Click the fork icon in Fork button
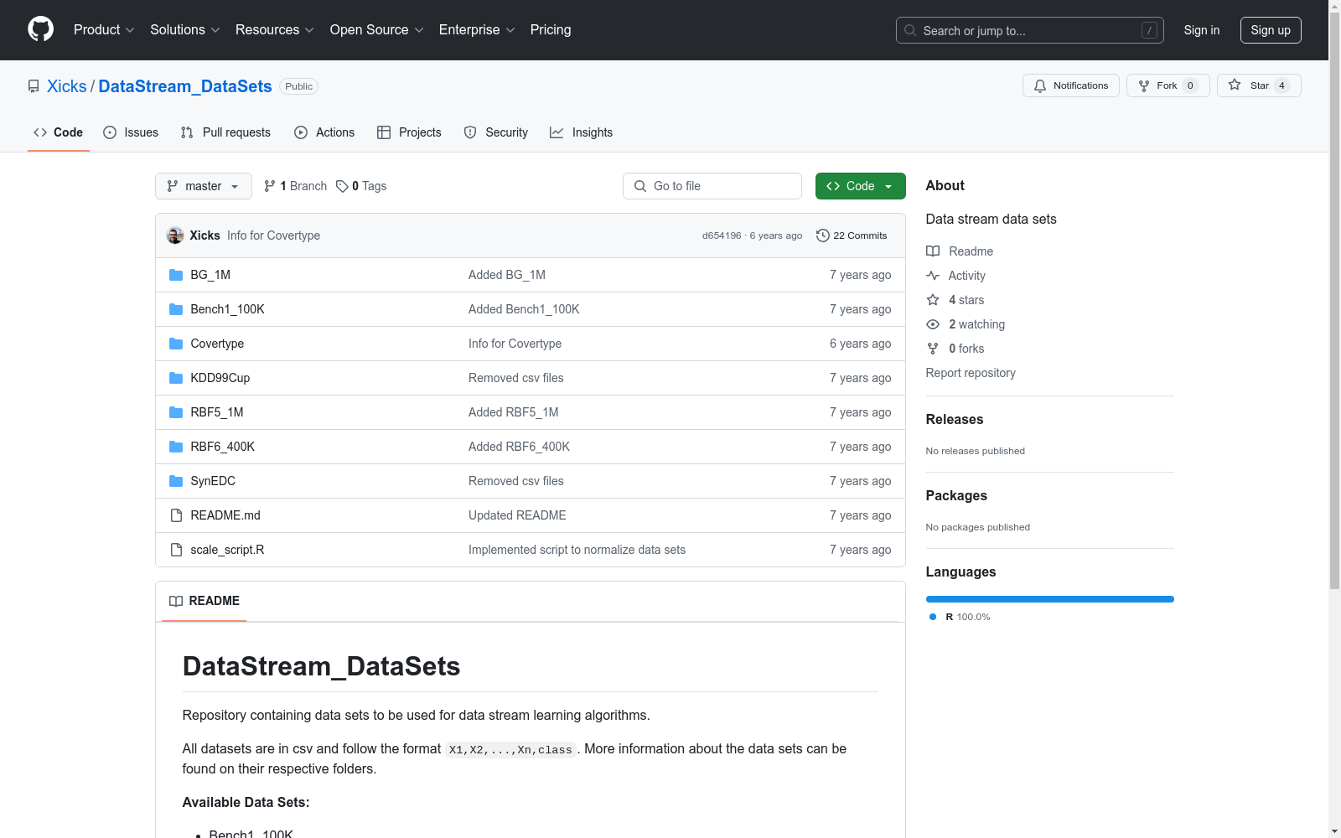The image size is (1341, 838). click(1144, 85)
